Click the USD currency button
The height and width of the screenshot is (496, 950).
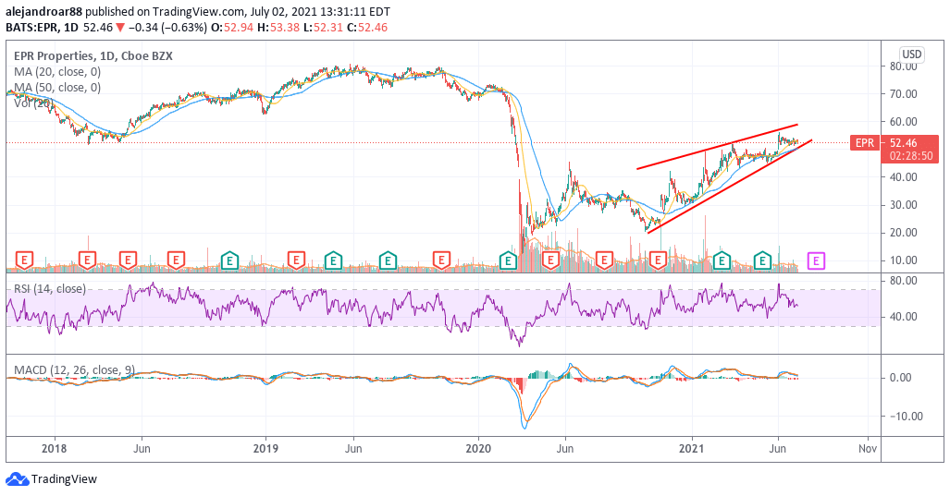click(x=912, y=54)
